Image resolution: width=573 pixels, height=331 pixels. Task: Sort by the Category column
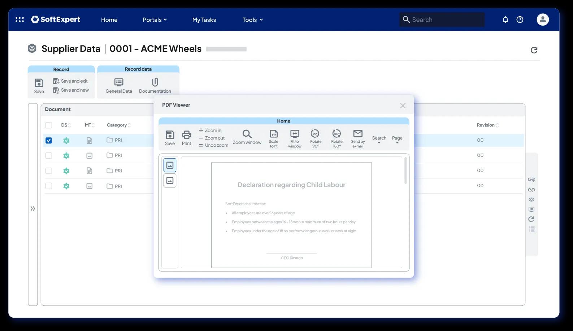coord(118,125)
